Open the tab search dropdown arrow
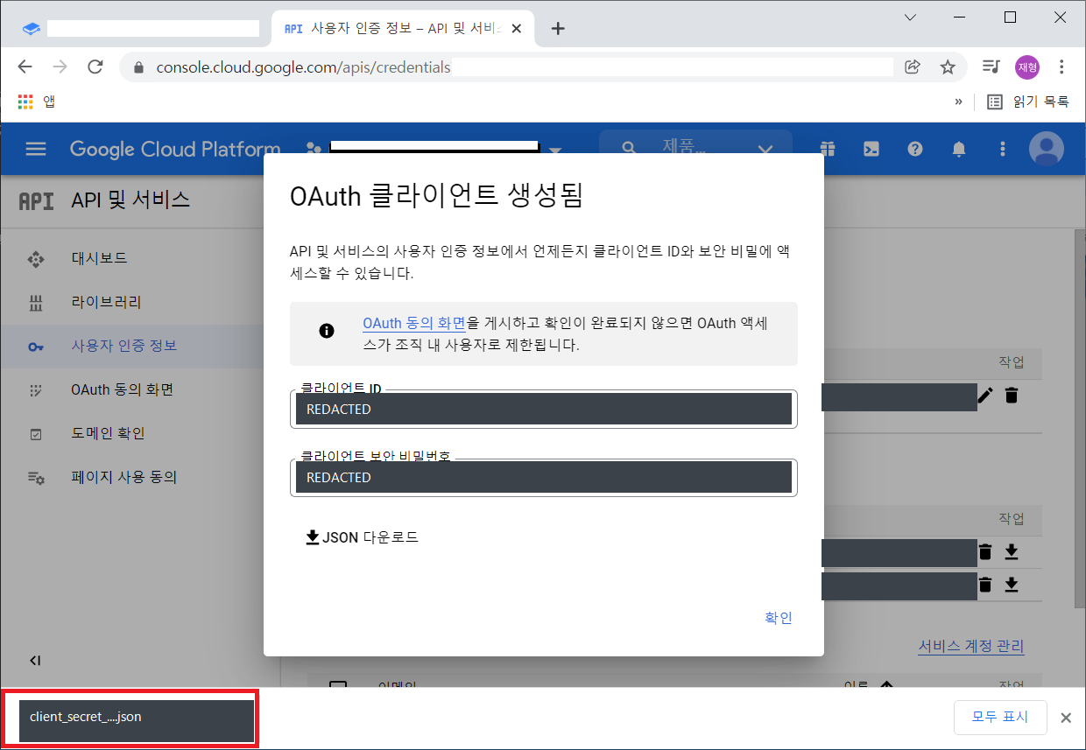Image resolution: width=1086 pixels, height=750 pixels. click(x=911, y=18)
